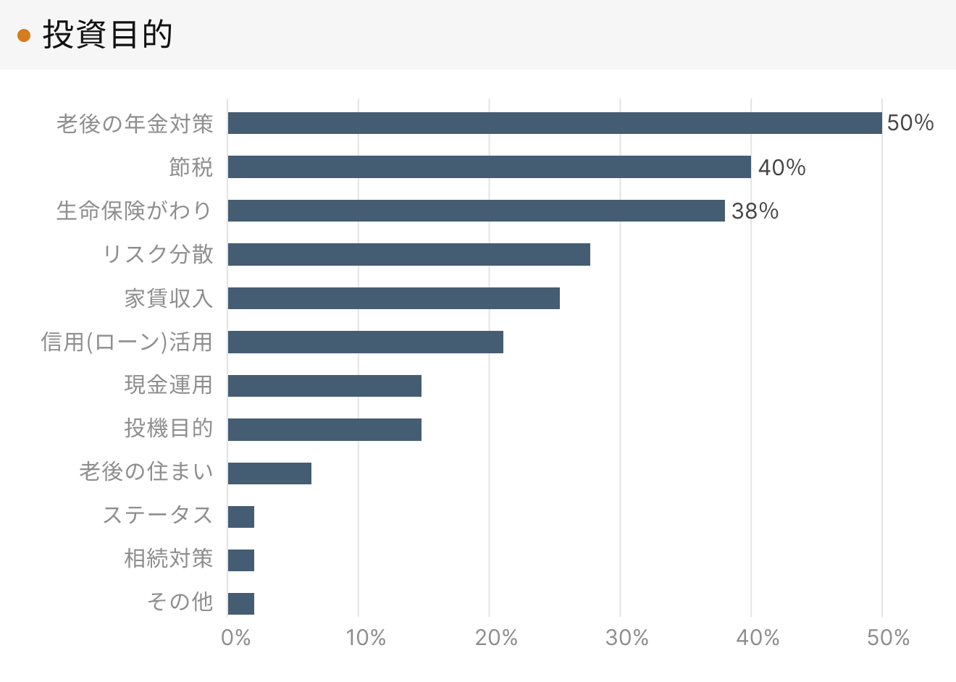Click the 生命保険がわり bar
956x682 pixels.
coord(477,211)
